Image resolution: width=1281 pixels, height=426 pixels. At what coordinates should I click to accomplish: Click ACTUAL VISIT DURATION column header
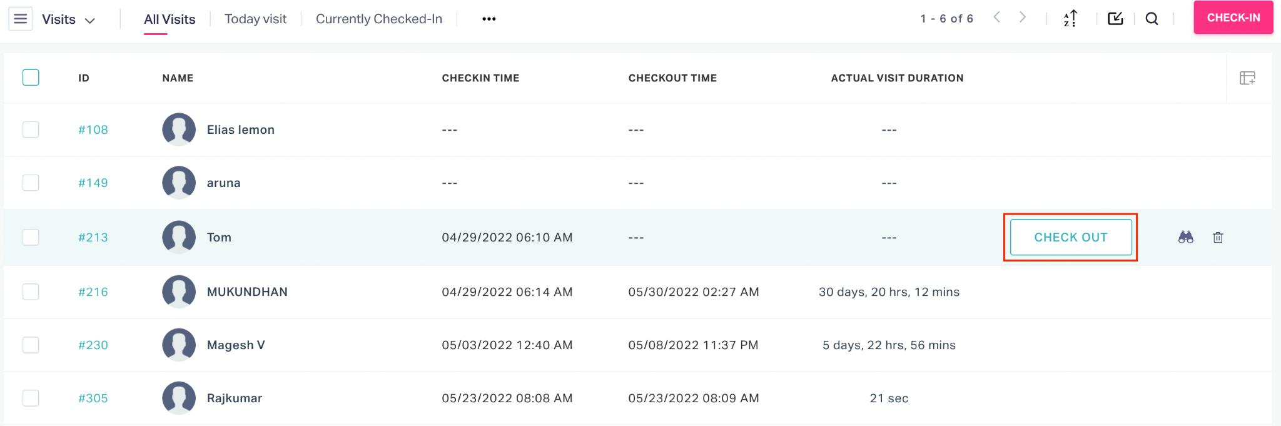897,78
